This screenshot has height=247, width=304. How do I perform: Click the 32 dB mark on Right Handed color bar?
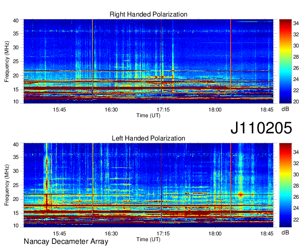click(x=296, y=34)
